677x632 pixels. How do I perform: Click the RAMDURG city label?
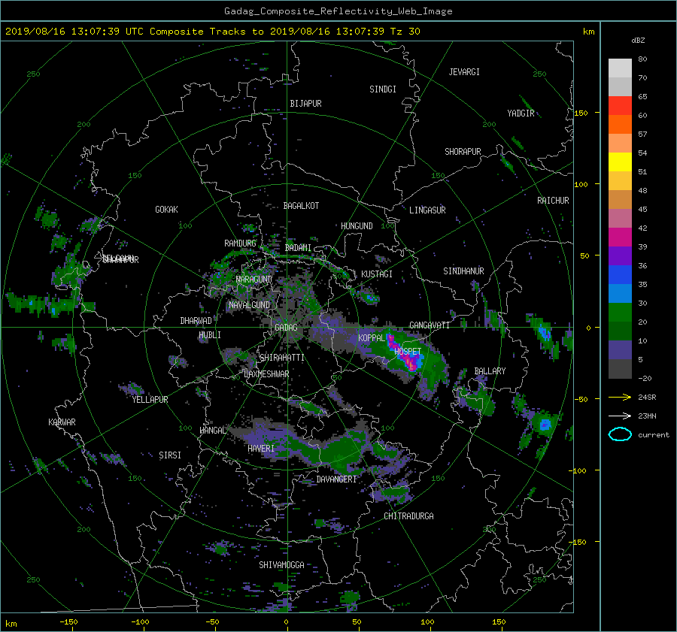[240, 243]
